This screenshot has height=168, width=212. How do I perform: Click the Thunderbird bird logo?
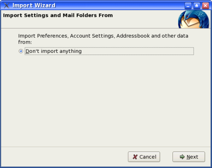(194, 19)
